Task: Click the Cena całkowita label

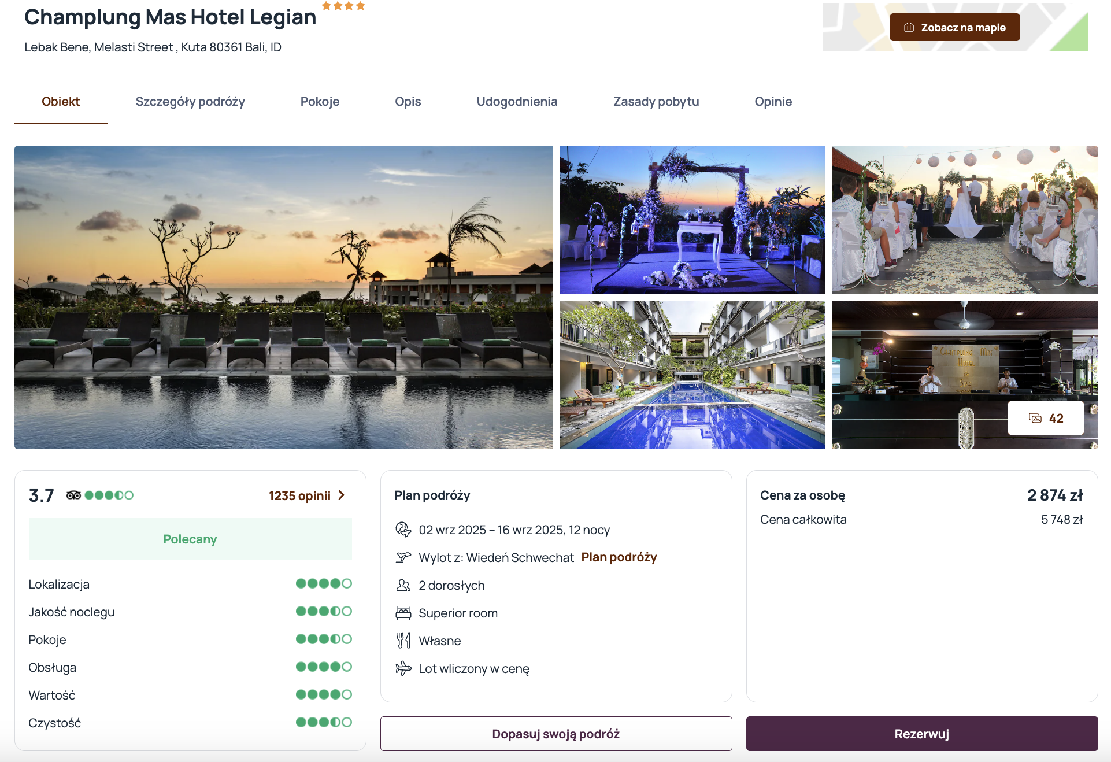Action: point(803,519)
